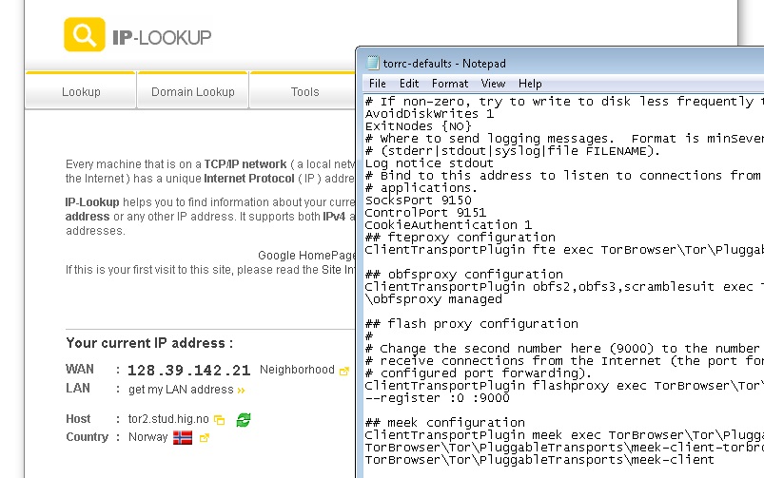Click the 'ExitNodes {NO}' line in Notepad
764x478 pixels.
tap(418, 126)
